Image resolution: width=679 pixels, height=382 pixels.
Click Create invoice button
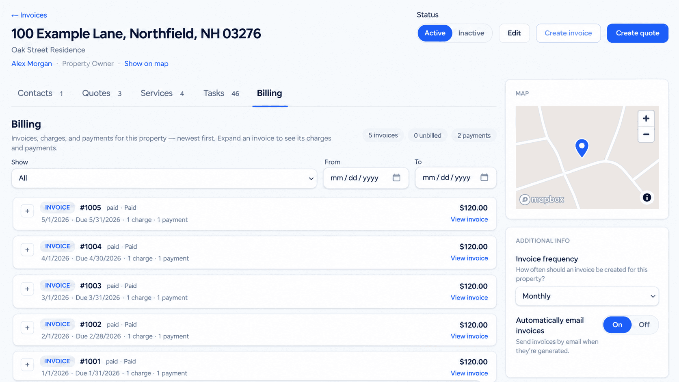[x=568, y=33]
